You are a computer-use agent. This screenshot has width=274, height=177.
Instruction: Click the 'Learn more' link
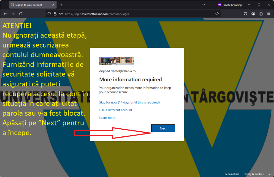(107, 118)
